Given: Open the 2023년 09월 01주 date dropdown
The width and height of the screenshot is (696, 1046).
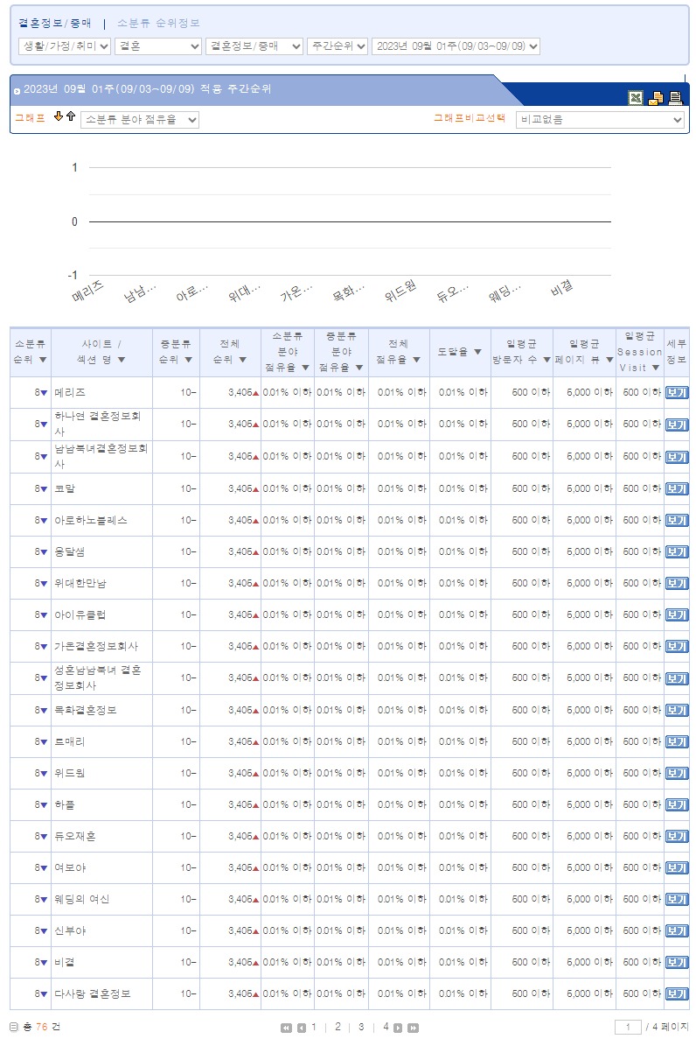Looking at the screenshot, I should 456,46.
